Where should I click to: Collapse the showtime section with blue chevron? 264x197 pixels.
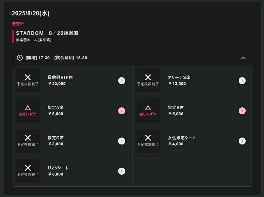pyautogui.click(x=243, y=58)
